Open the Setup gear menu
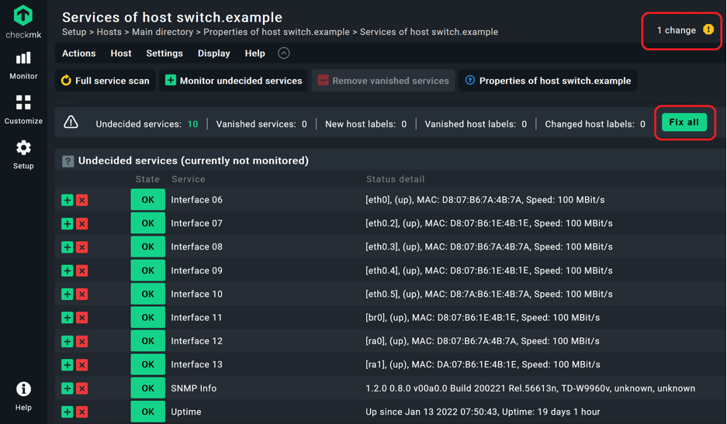The image size is (727, 424). 23,153
